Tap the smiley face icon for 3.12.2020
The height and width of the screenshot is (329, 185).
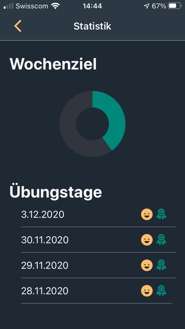pos(147,214)
